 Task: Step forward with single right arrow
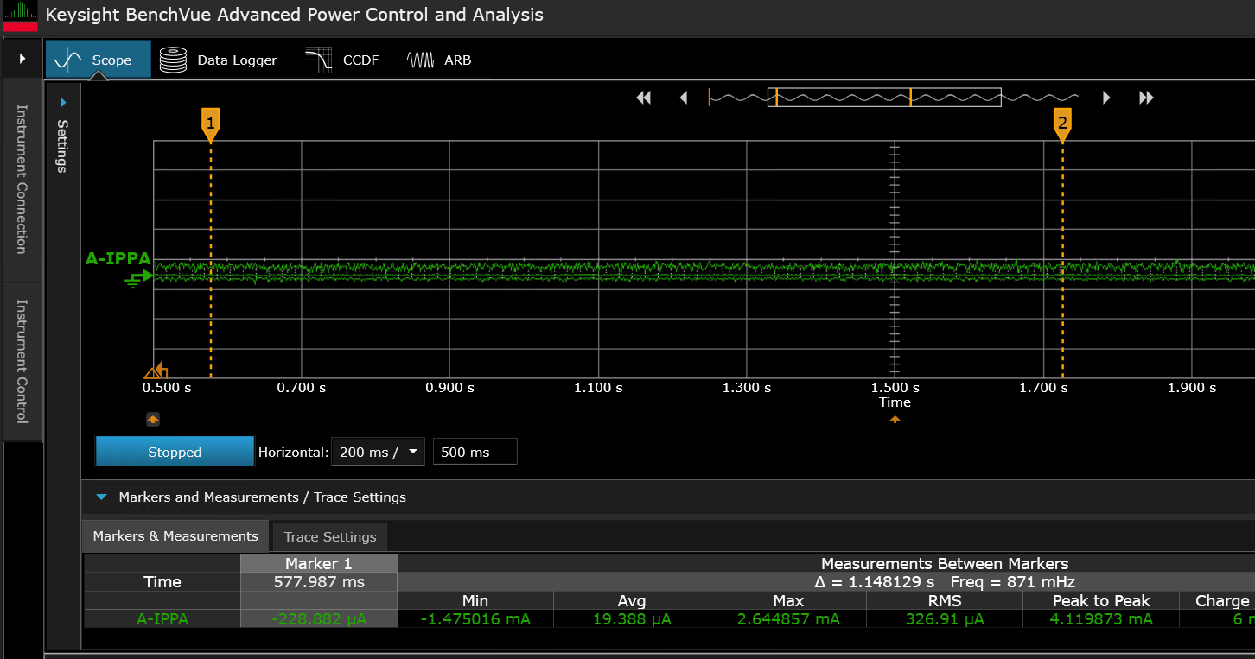tap(1106, 98)
